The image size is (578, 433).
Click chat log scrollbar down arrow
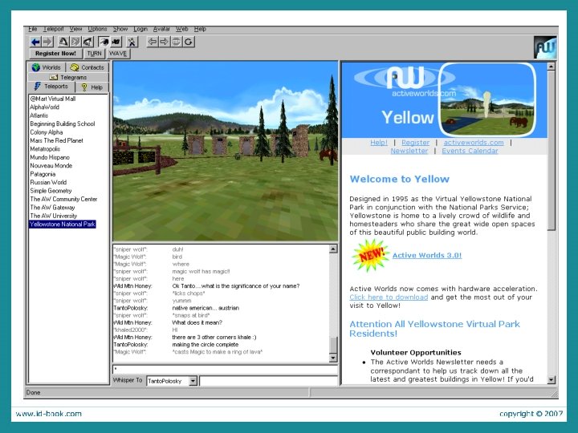333,358
